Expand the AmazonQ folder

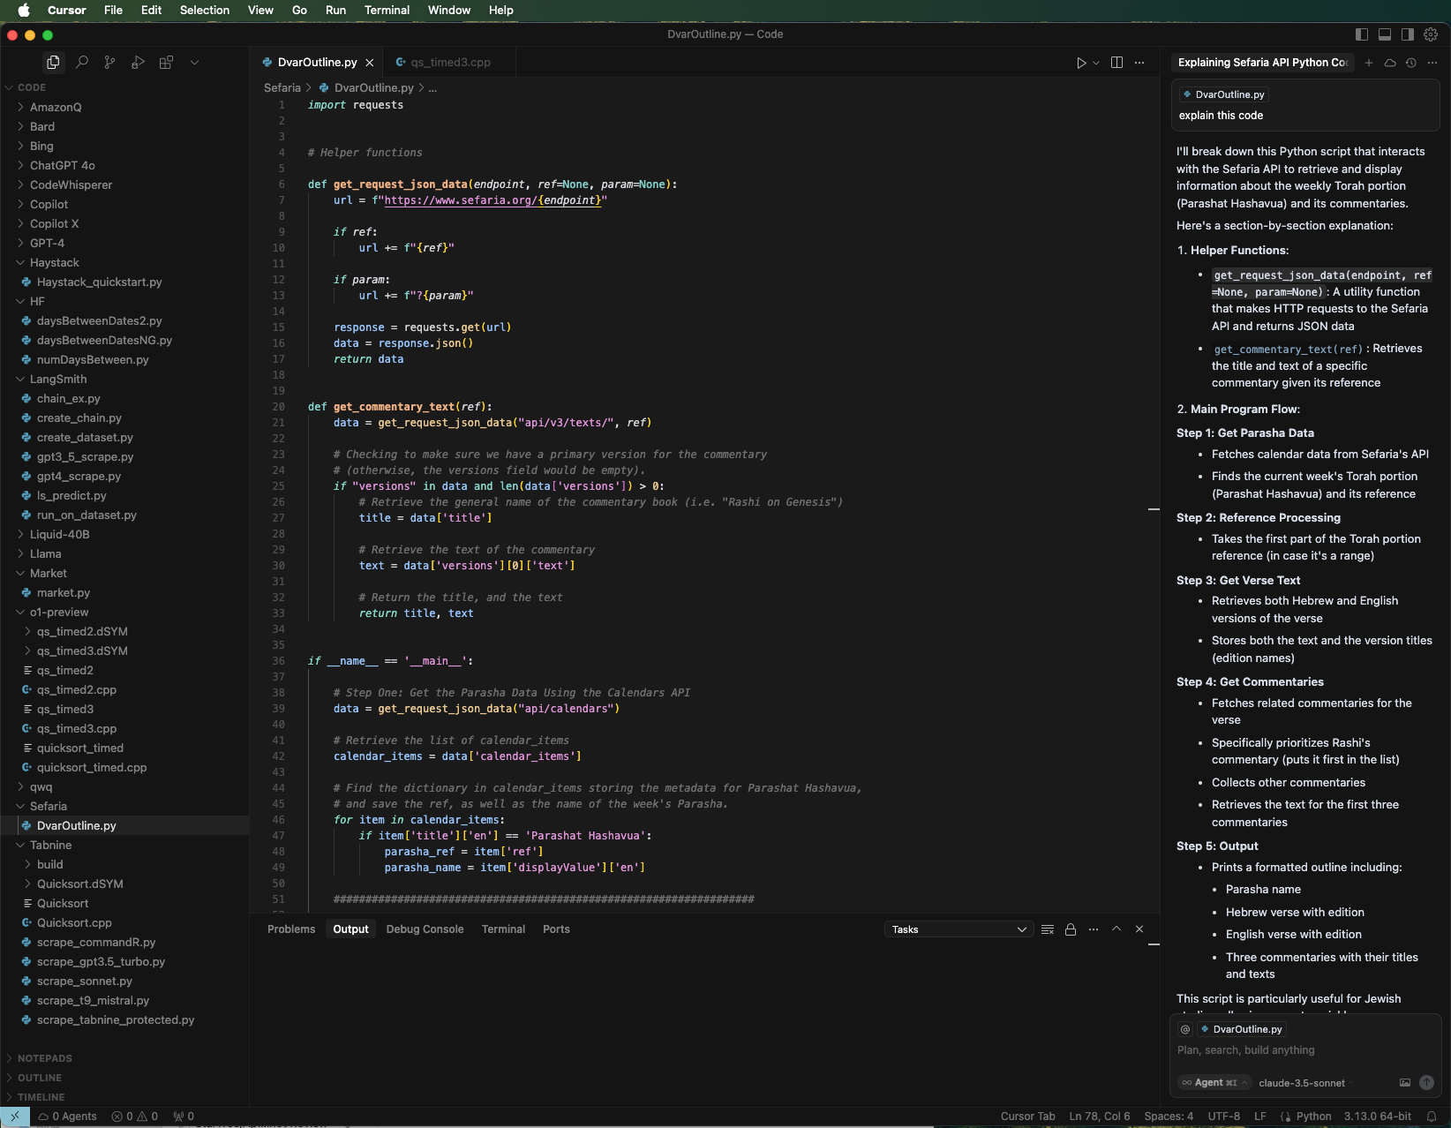click(56, 107)
